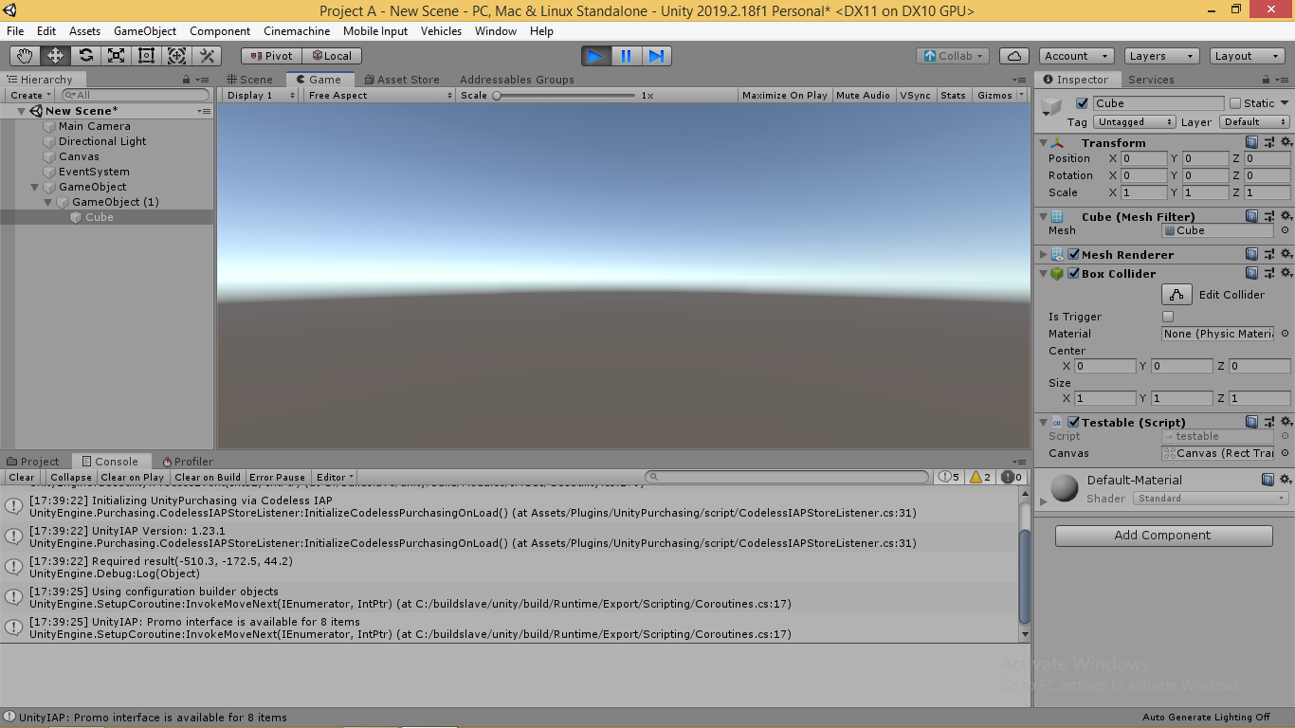Click Add Component button
This screenshot has width=1295, height=728.
1163,536
